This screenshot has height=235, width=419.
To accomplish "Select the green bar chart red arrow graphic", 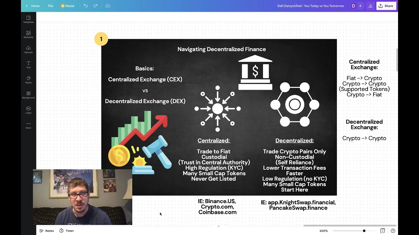I will (x=139, y=130).
